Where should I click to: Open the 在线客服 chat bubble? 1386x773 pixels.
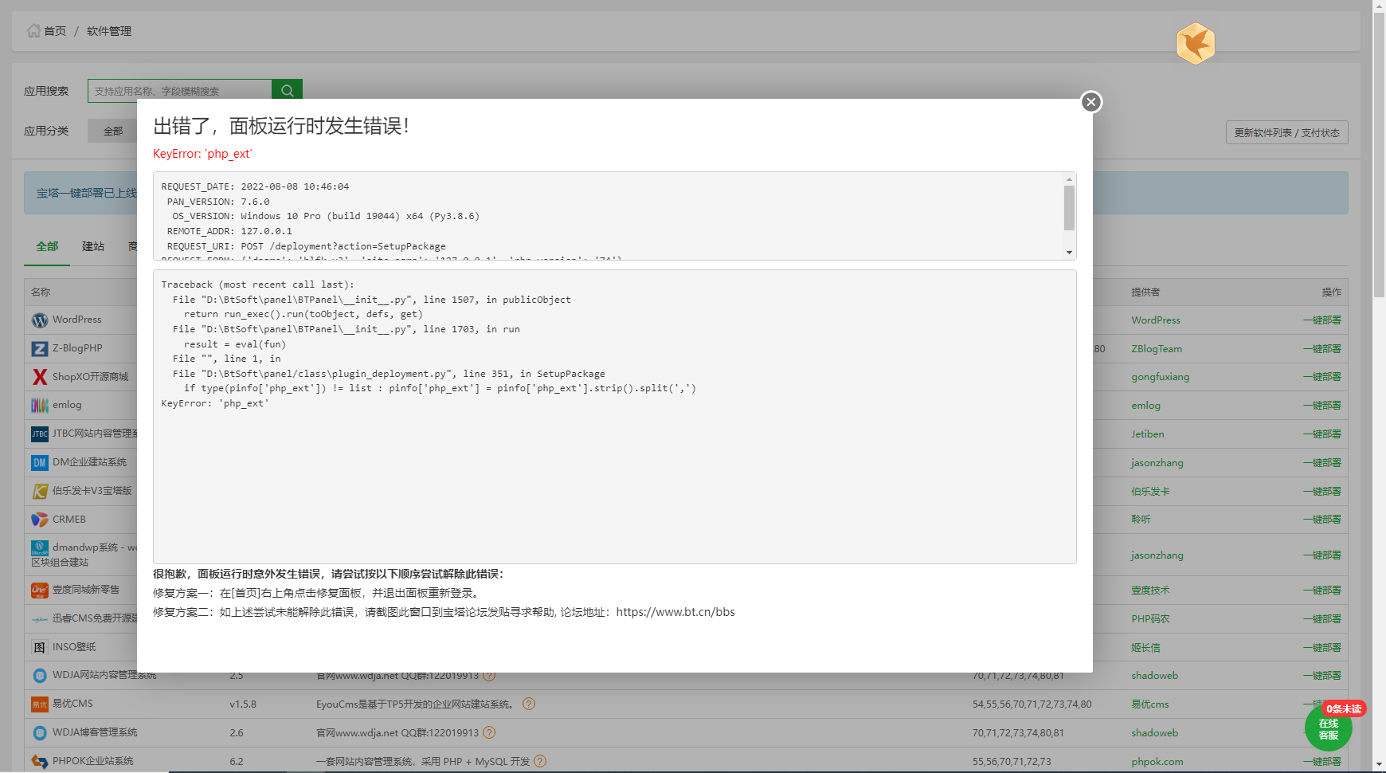[1328, 728]
